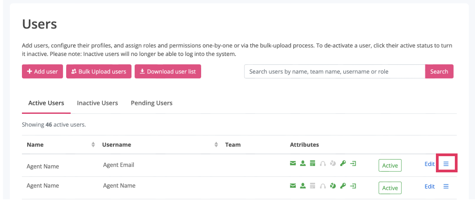Screen dimensions: 475x205
Task: Click person icon in first user row
Action: click(x=303, y=163)
